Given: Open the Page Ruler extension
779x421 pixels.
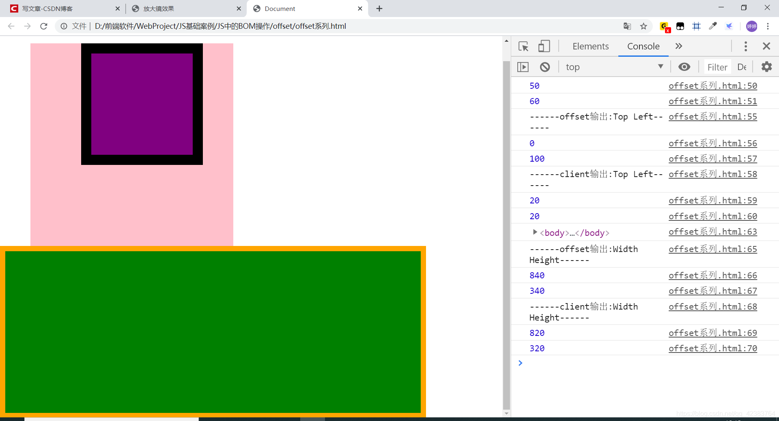Looking at the screenshot, I should [697, 26].
